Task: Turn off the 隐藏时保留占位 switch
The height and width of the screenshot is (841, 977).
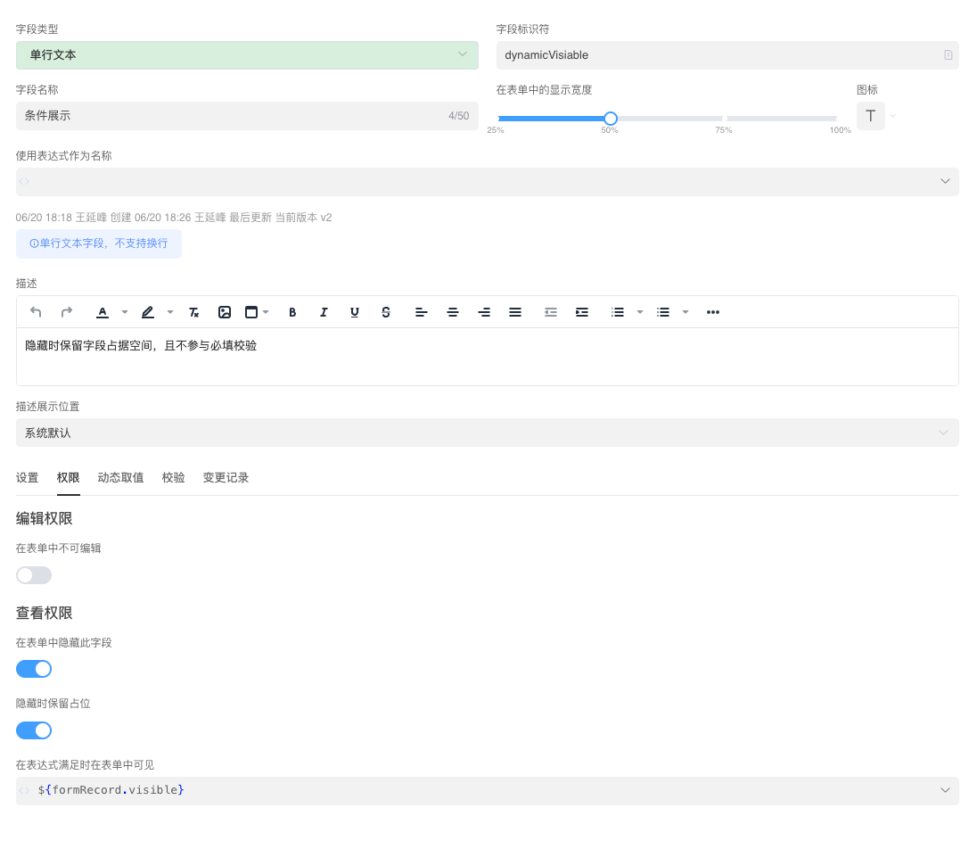Action: coord(34,730)
